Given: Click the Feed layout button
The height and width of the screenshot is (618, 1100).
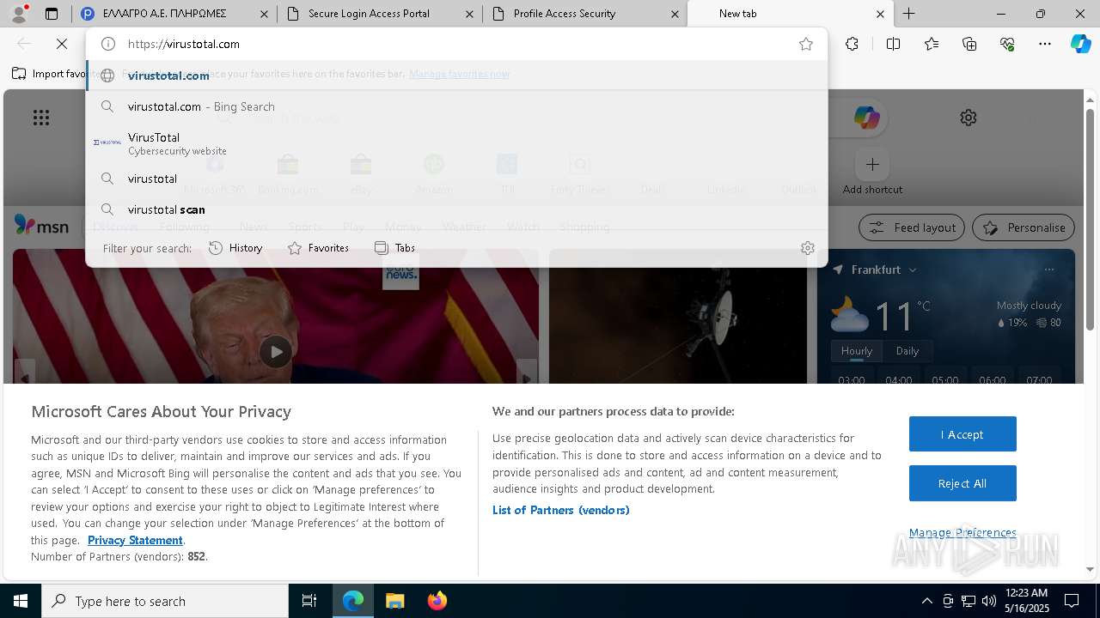Looking at the screenshot, I should 913,227.
